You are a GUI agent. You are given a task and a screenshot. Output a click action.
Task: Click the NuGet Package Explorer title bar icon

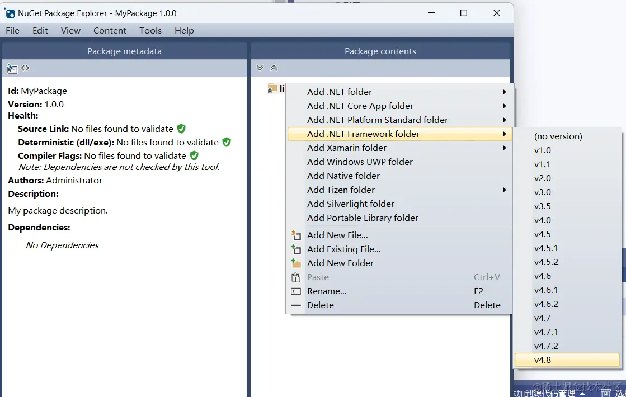pyautogui.click(x=10, y=13)
